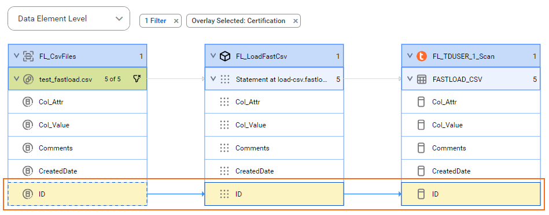Click the FL_TDUSER_1_Scan header title
This screenshot has width=549, height=215.
(x=463, y=56)
